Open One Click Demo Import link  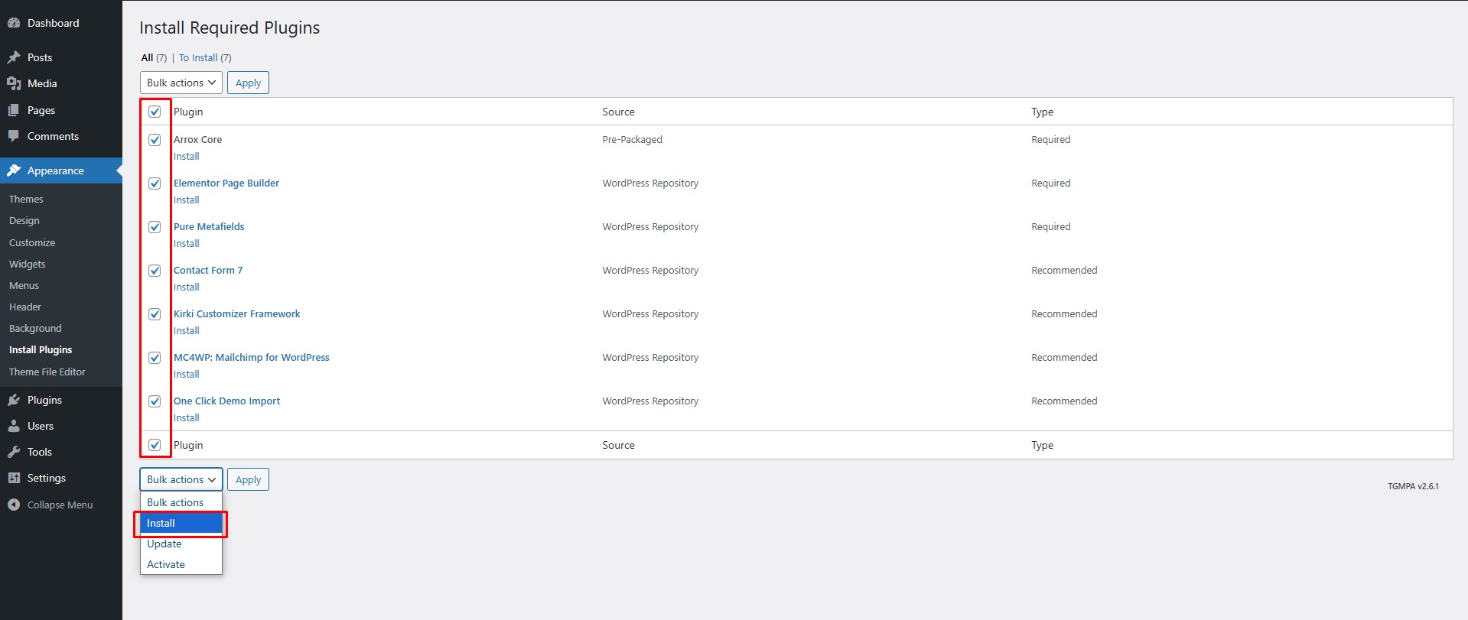227,401
